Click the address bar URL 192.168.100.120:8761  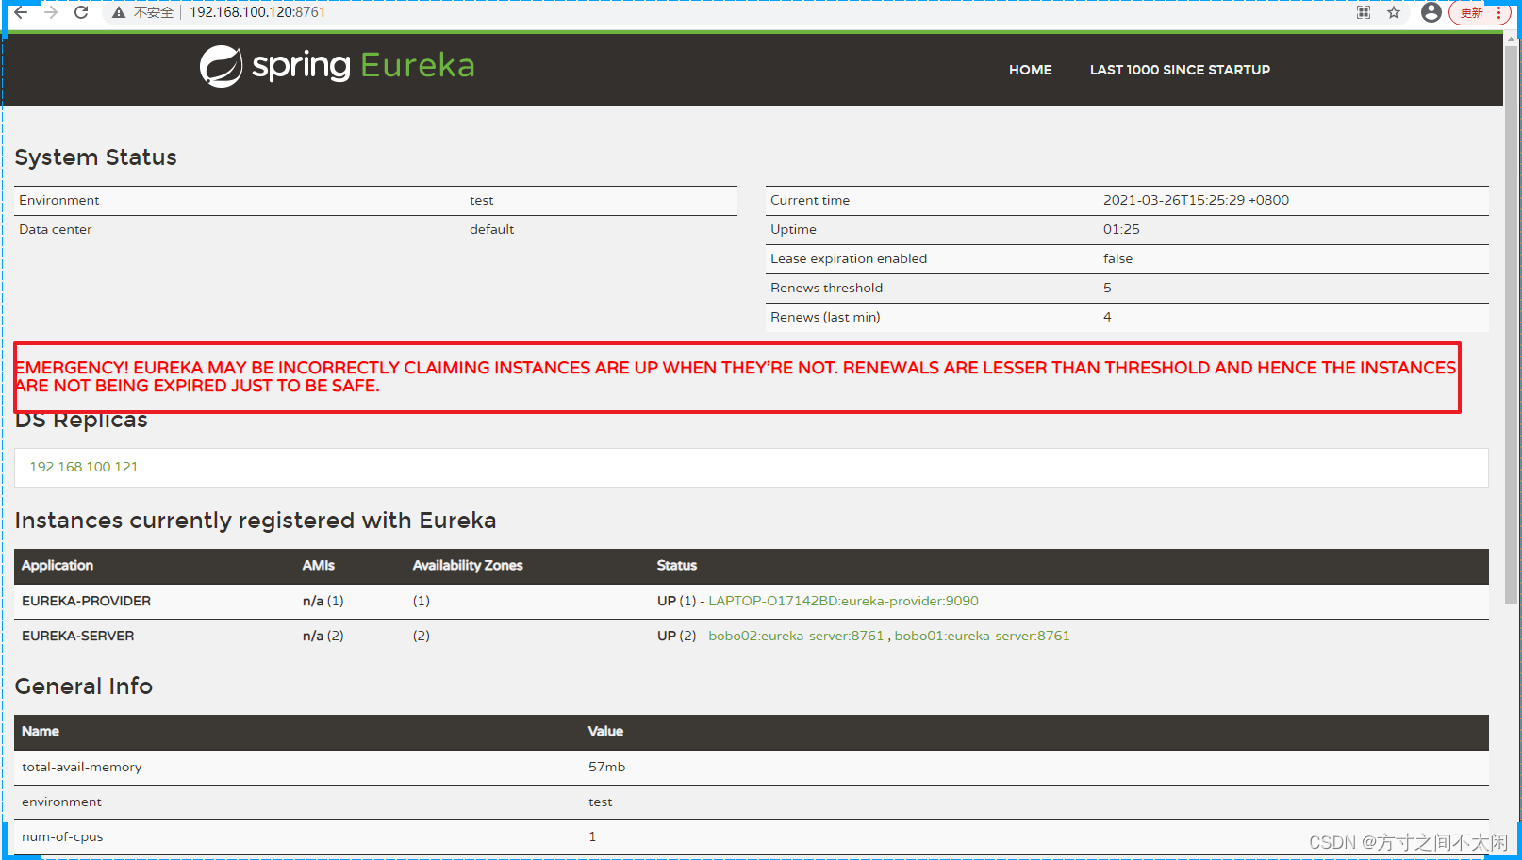pyautogui.click(x=257, y=12)
